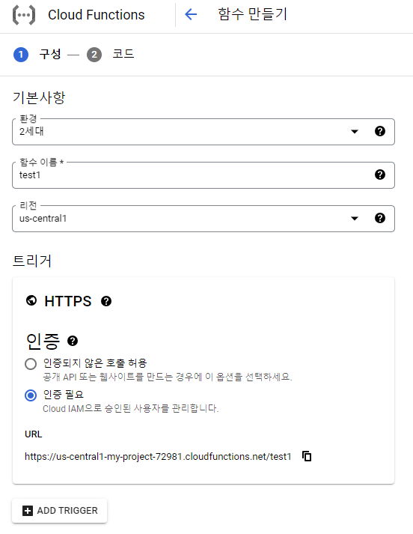Click the help icon beside HTTPS
Image resolution: width=413 pixels, height=534 pixels.
click(x=106, y=301)
